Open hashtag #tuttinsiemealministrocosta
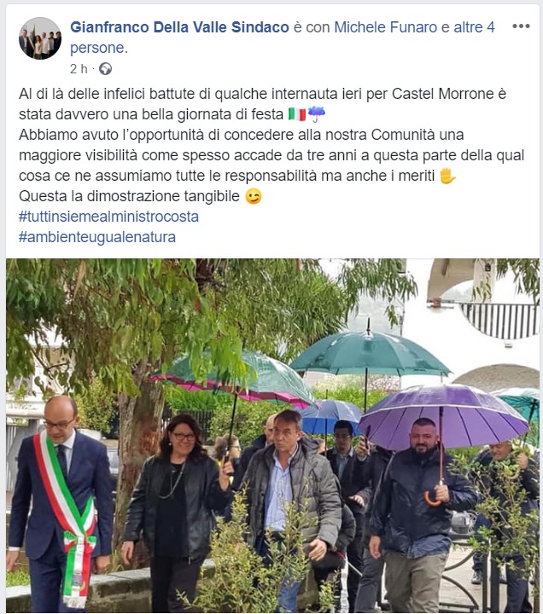This screenshot has width=543, height=614. click(x=108, y=217)
